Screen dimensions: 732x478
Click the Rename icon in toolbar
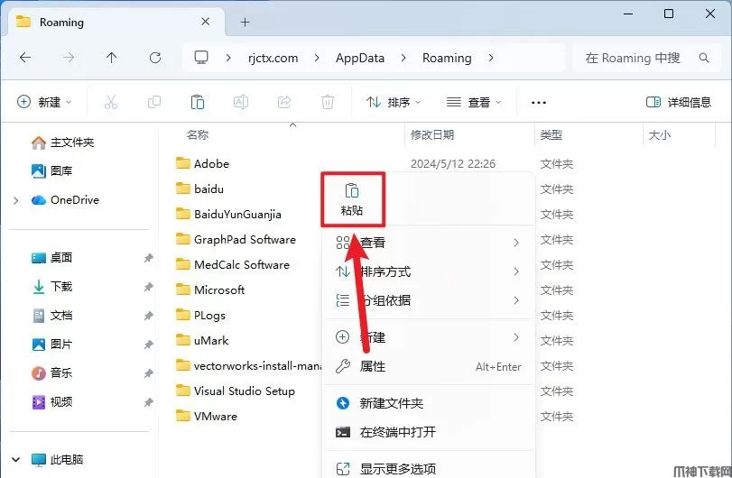(241, 102)
